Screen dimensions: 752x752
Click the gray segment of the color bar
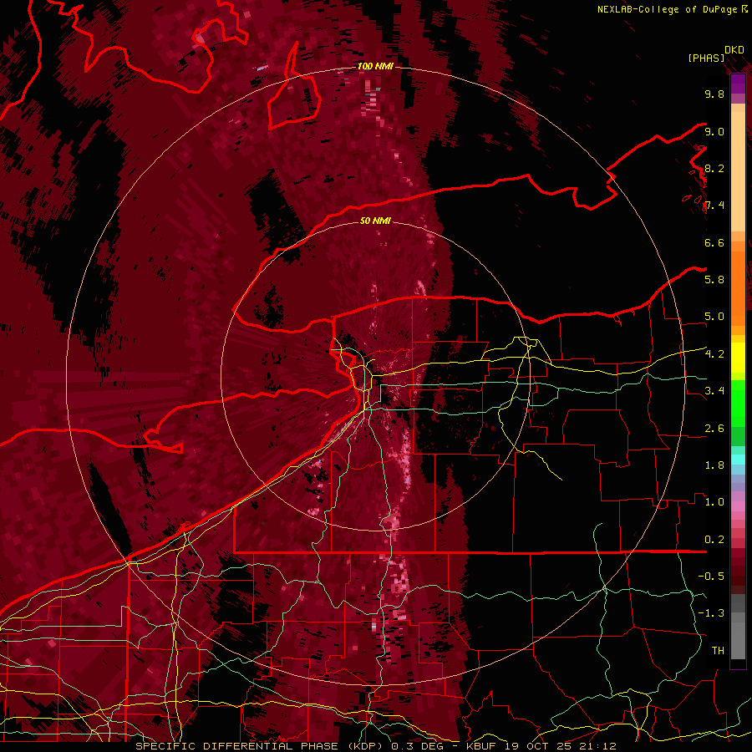tap(738, 628)
